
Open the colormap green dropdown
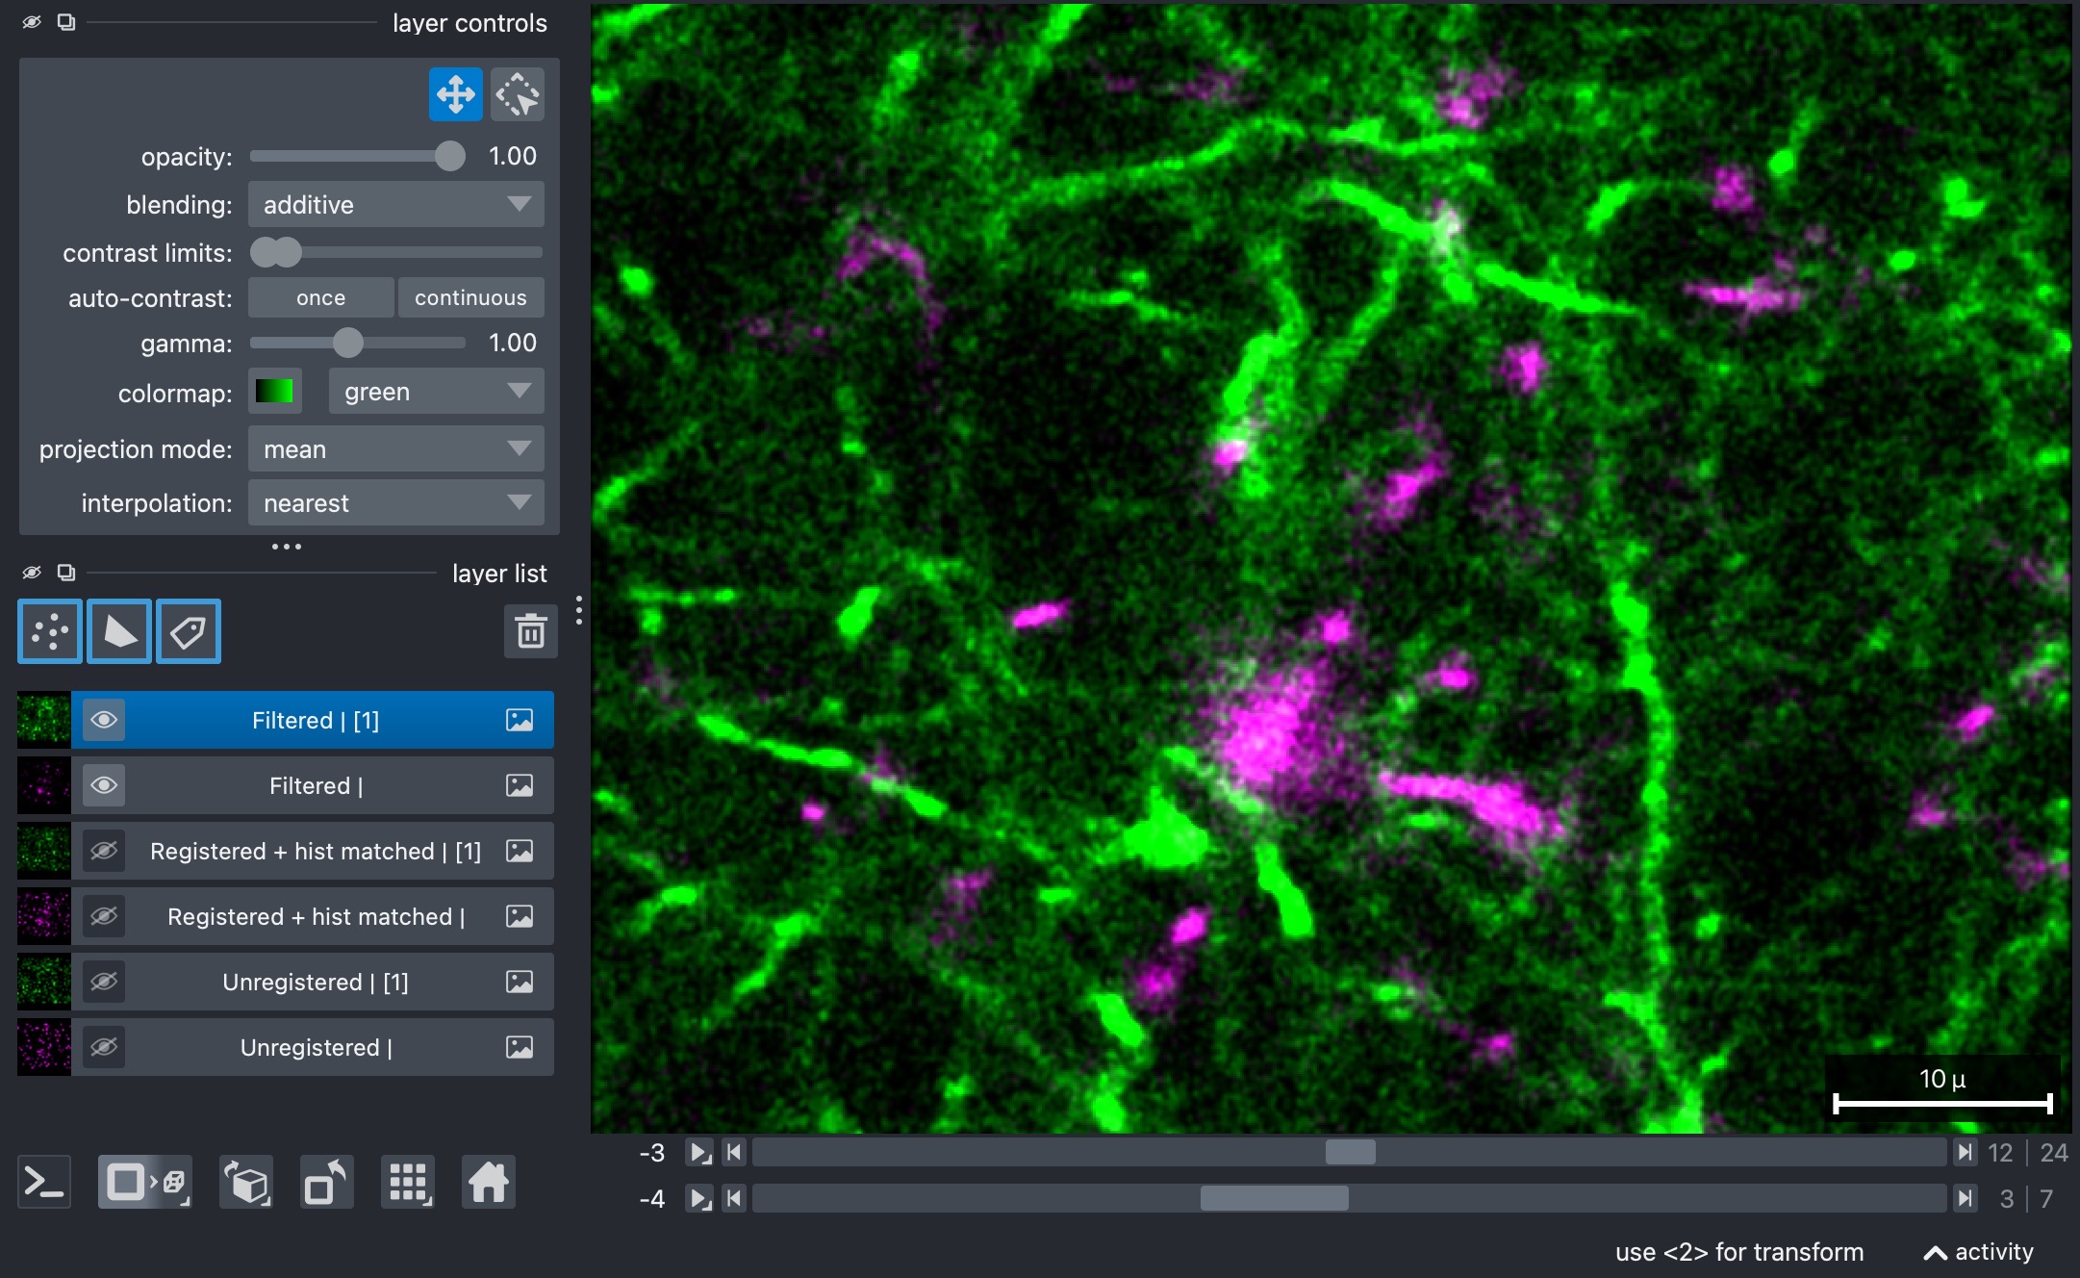click(x=437, y=392)
